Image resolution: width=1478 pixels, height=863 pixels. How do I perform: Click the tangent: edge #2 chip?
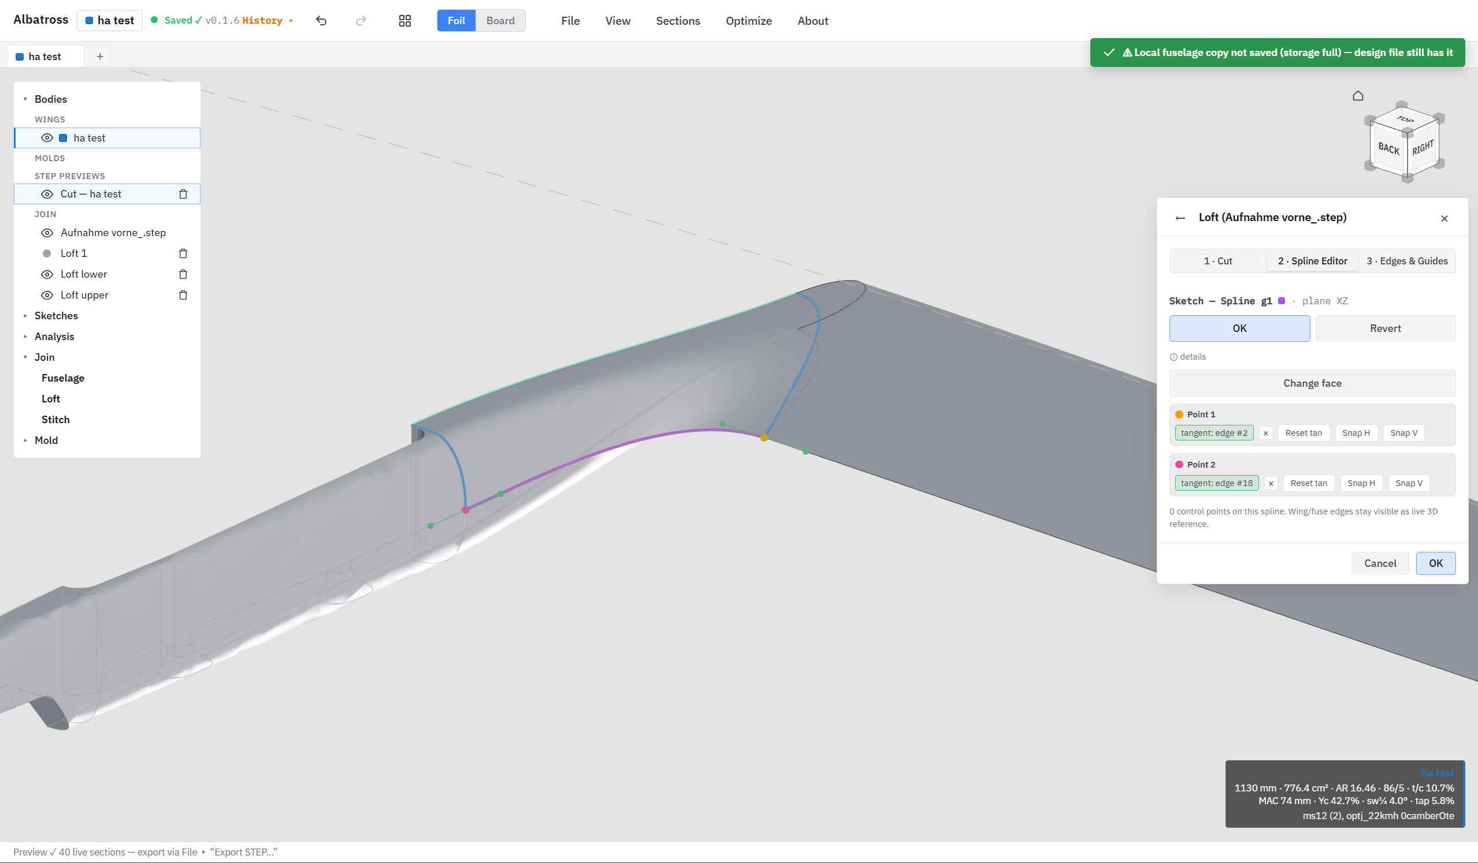(x=1214, y=433)
